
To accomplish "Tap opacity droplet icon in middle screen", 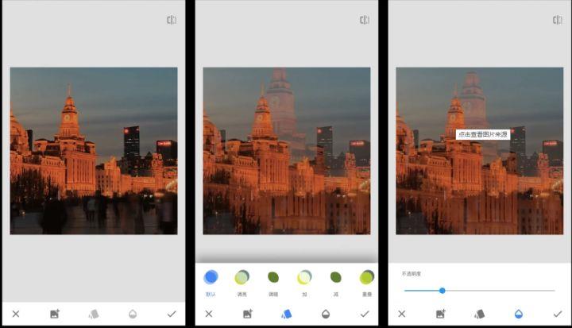I will 326,314.
